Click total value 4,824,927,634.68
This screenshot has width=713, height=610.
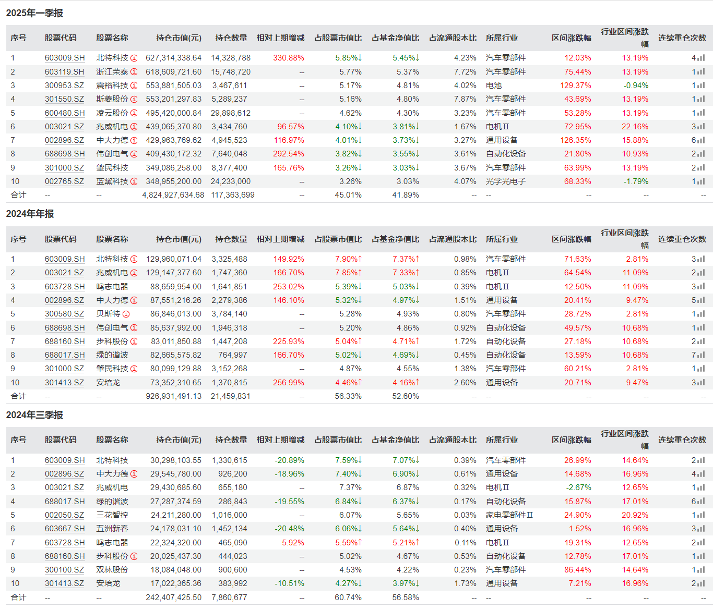click(x=173, y=195)
